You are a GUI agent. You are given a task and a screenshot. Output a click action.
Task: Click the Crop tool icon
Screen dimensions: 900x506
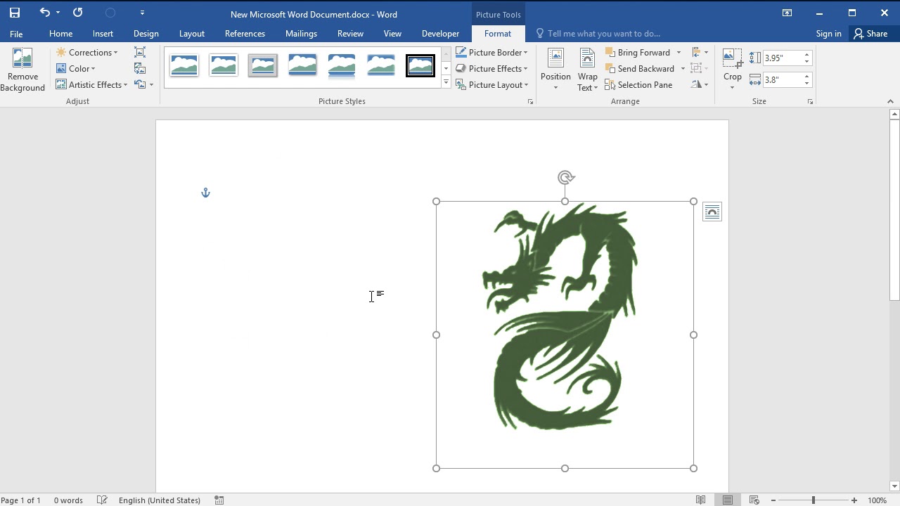click(x=732, y=59)
